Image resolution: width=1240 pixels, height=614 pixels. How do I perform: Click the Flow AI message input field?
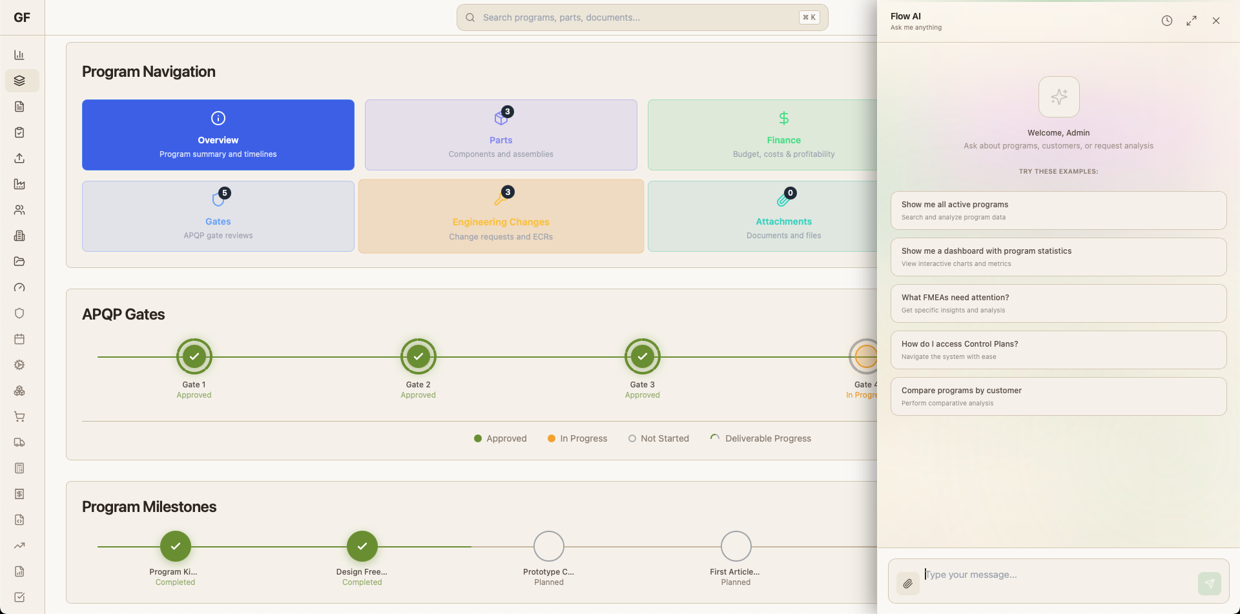pyautogui.click(x=1058, y=575)
